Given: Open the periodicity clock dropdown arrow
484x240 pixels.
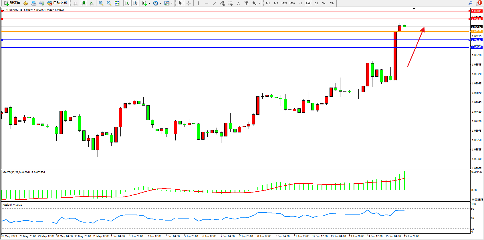Looking at the screenshot, I should (160, 3).
